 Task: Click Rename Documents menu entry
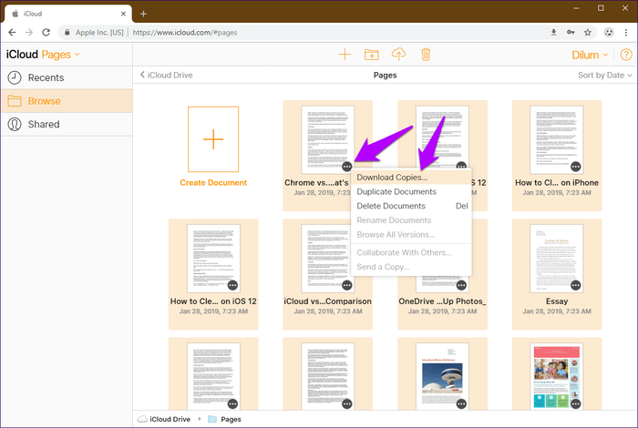click(411, 220)
